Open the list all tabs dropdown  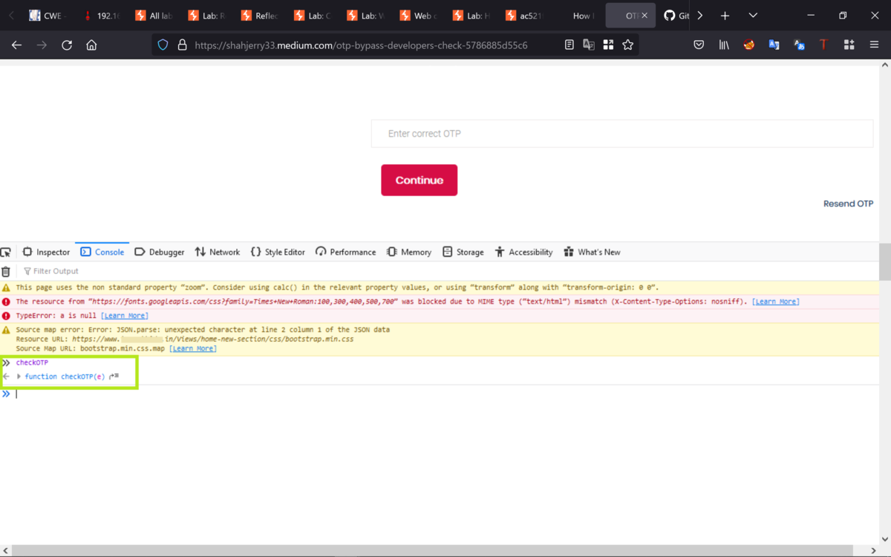tap(753, 16)
